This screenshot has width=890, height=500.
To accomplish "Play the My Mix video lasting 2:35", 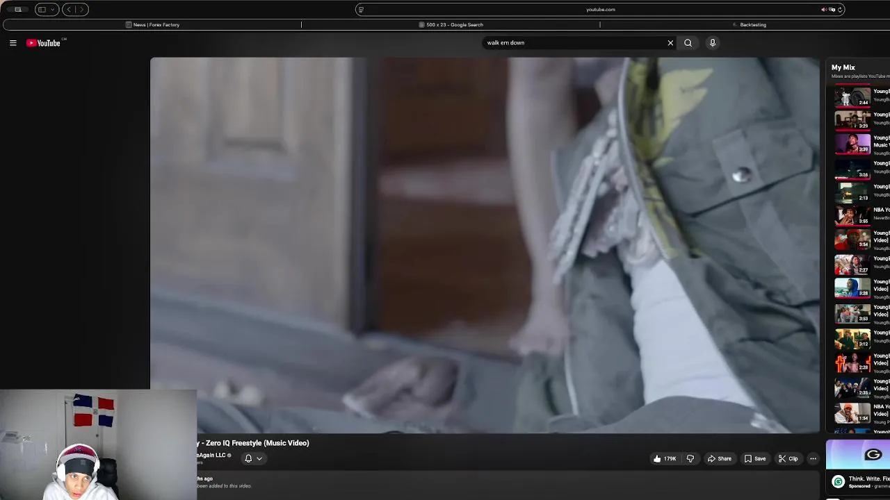I will click(852, 387).
